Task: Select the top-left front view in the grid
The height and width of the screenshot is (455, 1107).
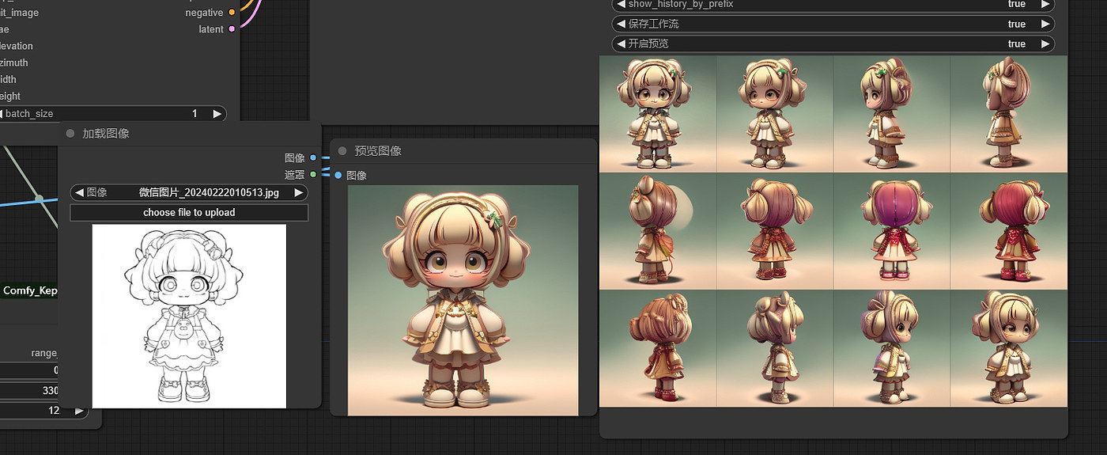Action: coord(658,114)
